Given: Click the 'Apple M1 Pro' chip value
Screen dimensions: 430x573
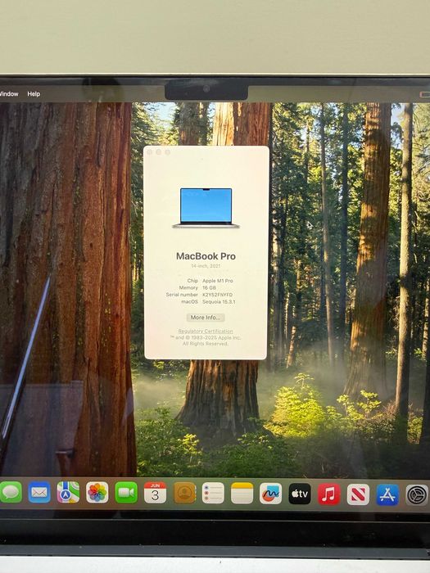Looking at the screenshot, I should (x=218, y=281).
